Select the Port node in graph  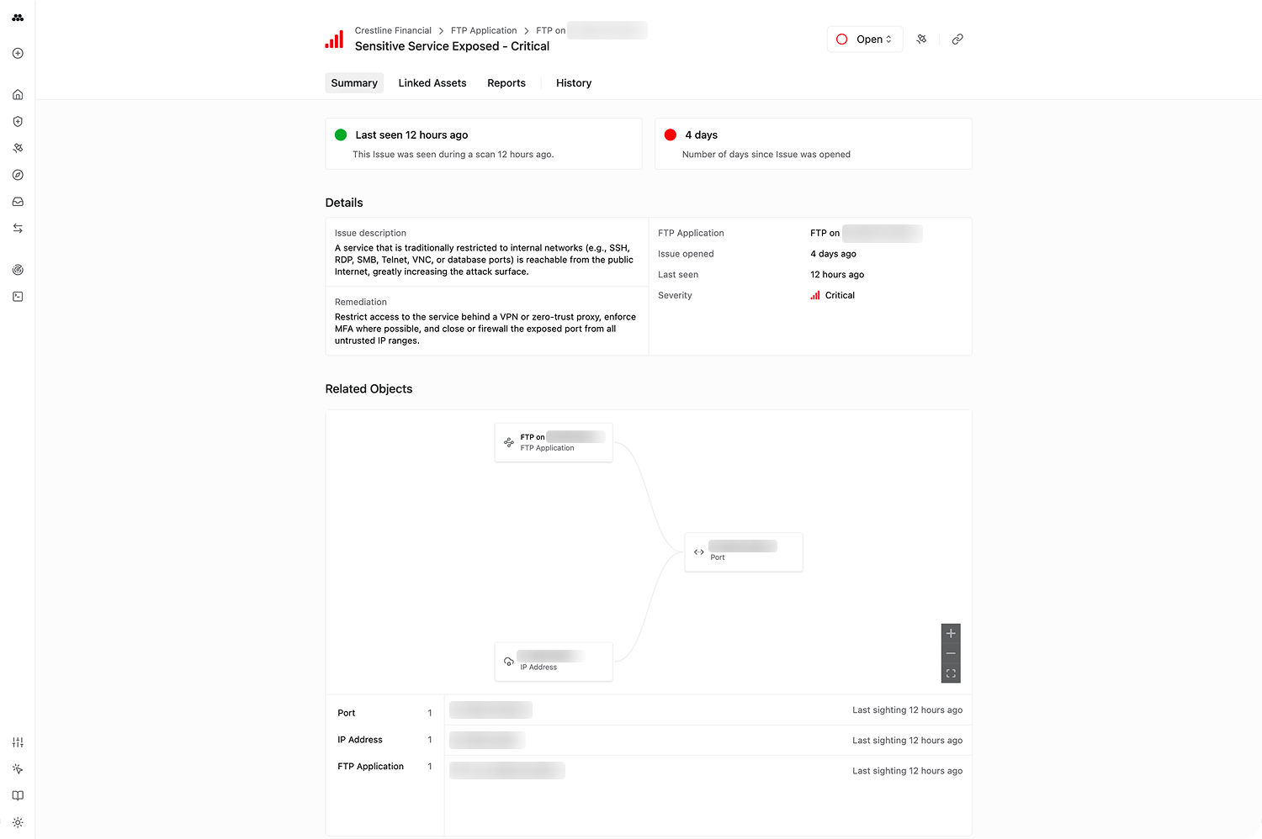click(744, 552)
